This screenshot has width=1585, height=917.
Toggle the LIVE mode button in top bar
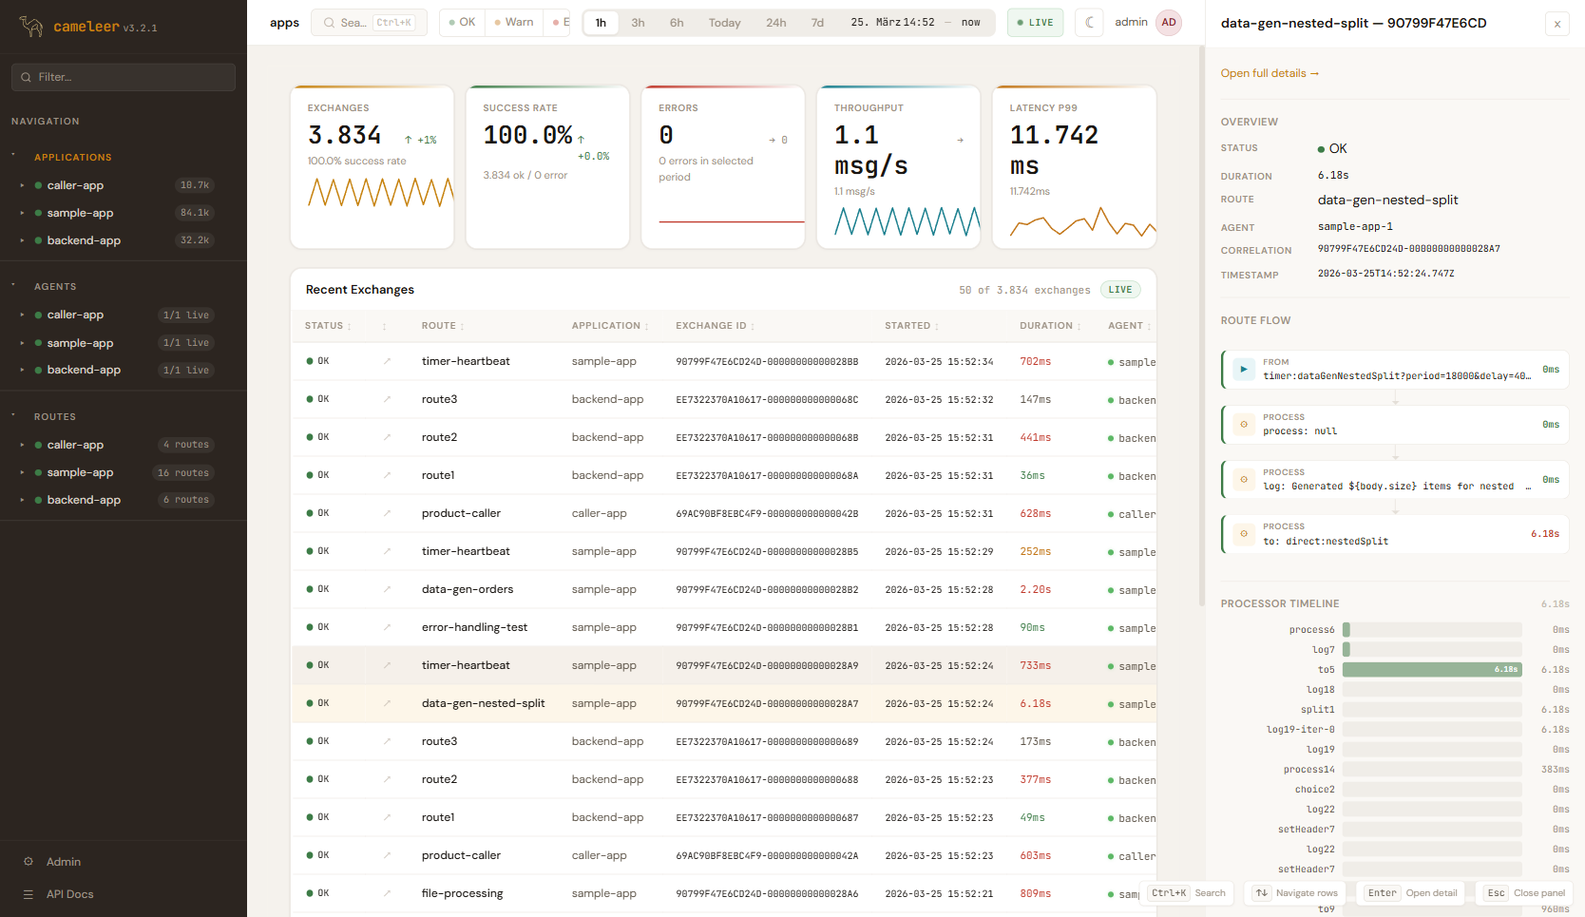click(1035, 23)
